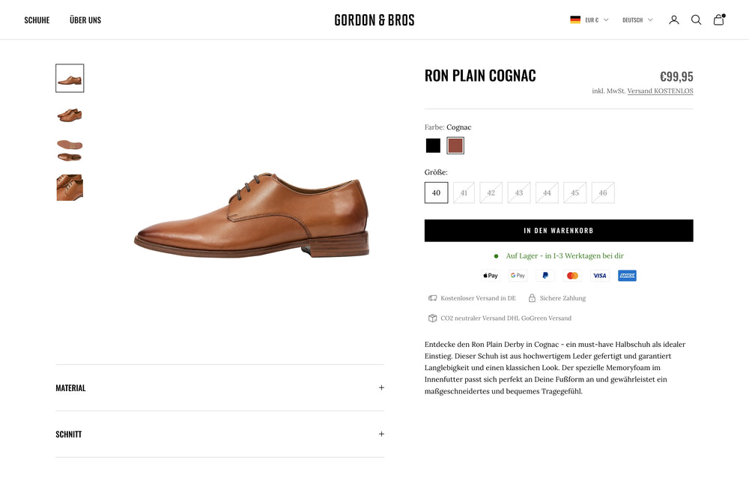Open the shopping cart icon
Image resolution: width=749 pixels, height=481 pixels.
pos(719,19)
